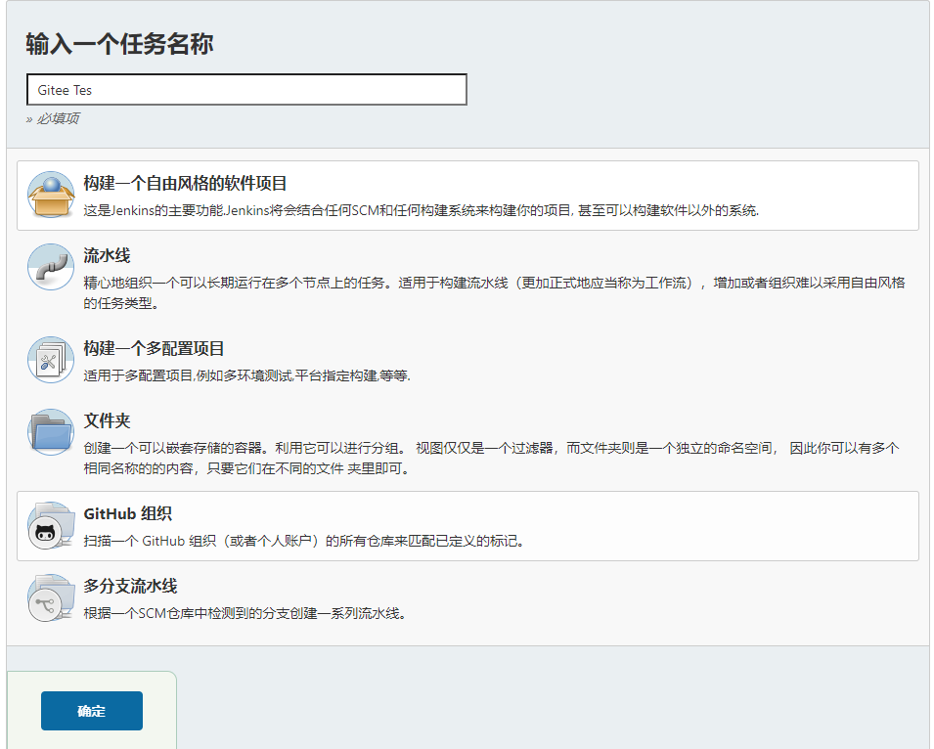Click the 流水线 description paragraph
This screenshot has width=934, height=749.
pos(494,292)
